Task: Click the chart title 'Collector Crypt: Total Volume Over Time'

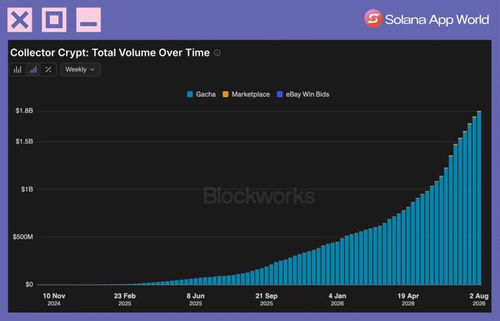Action: (x=110, y=53)
